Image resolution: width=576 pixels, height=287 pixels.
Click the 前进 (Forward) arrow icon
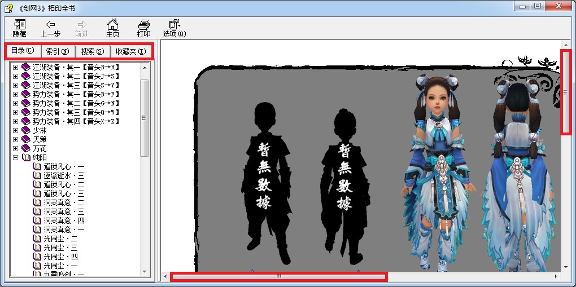point(81,25)
